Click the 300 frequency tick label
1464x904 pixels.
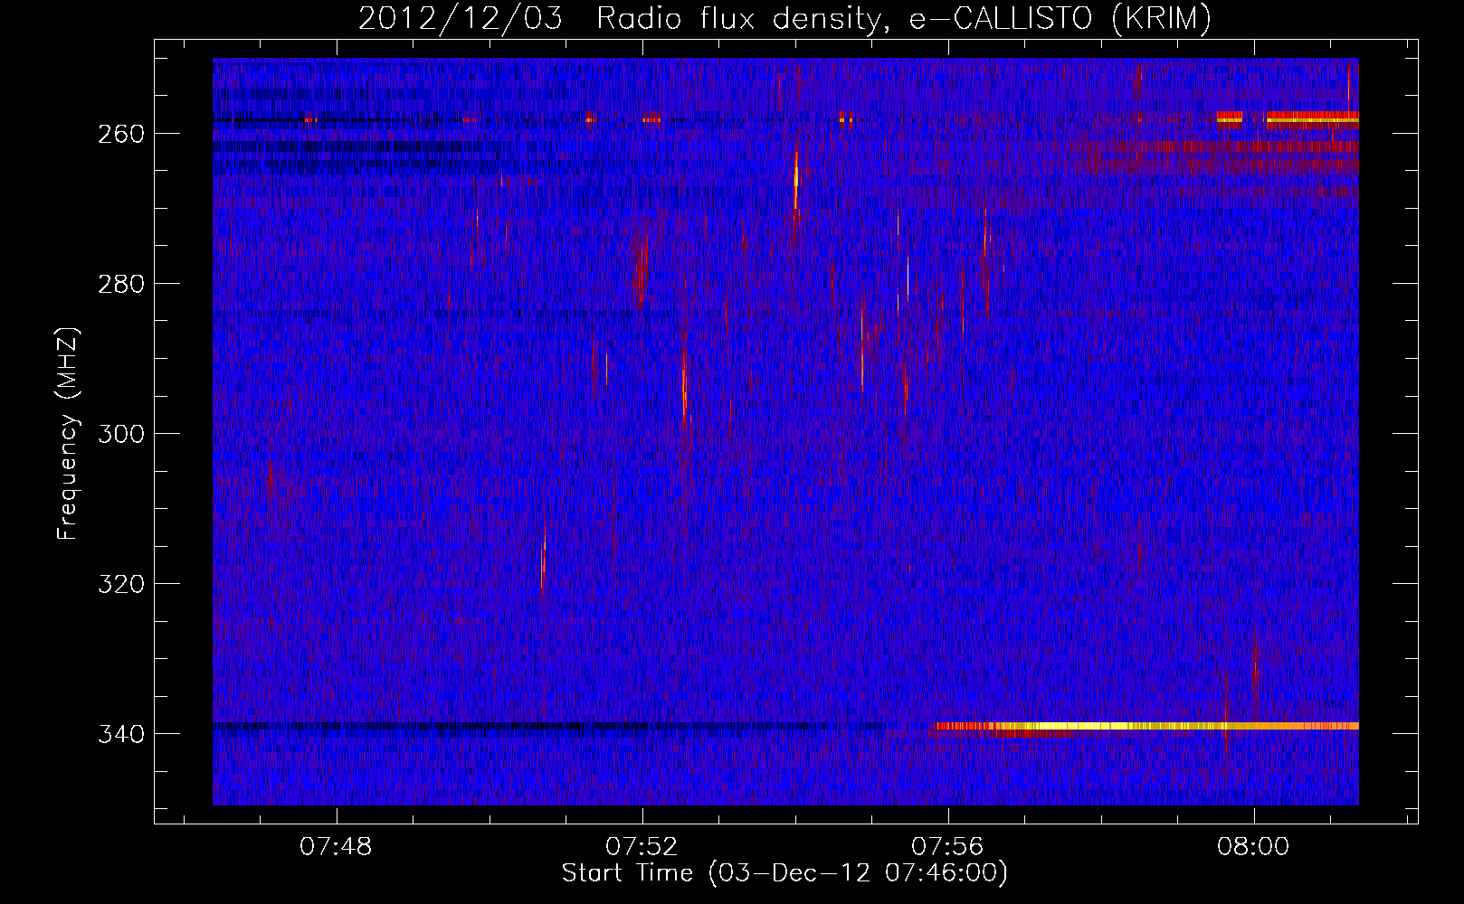(x=121, y=434)
